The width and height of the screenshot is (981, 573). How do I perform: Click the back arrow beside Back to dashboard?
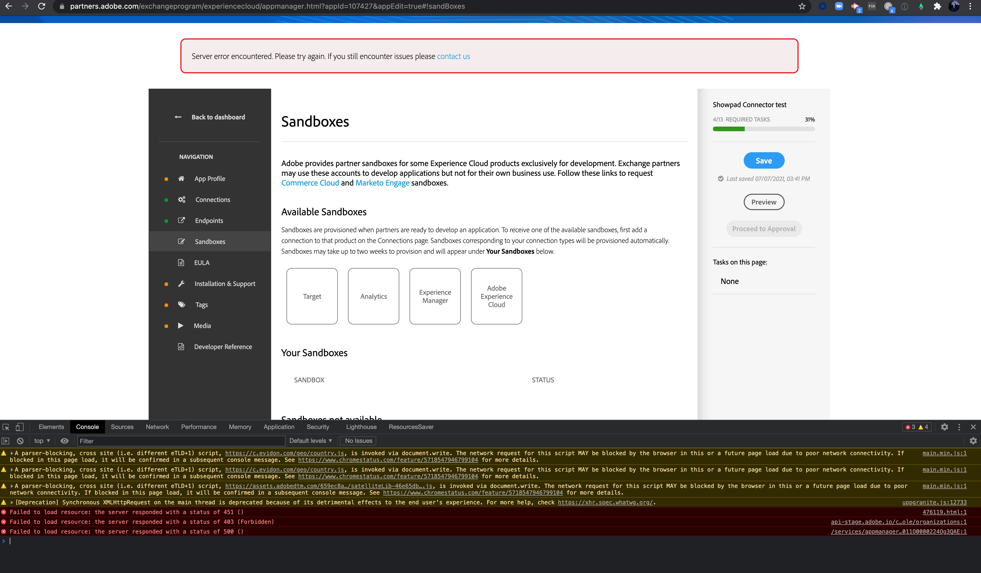point(178,117)
